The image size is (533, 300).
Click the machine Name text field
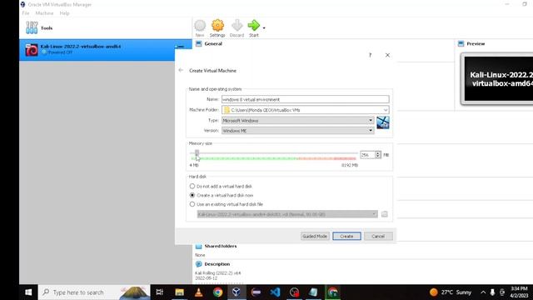tap(306, 99)
